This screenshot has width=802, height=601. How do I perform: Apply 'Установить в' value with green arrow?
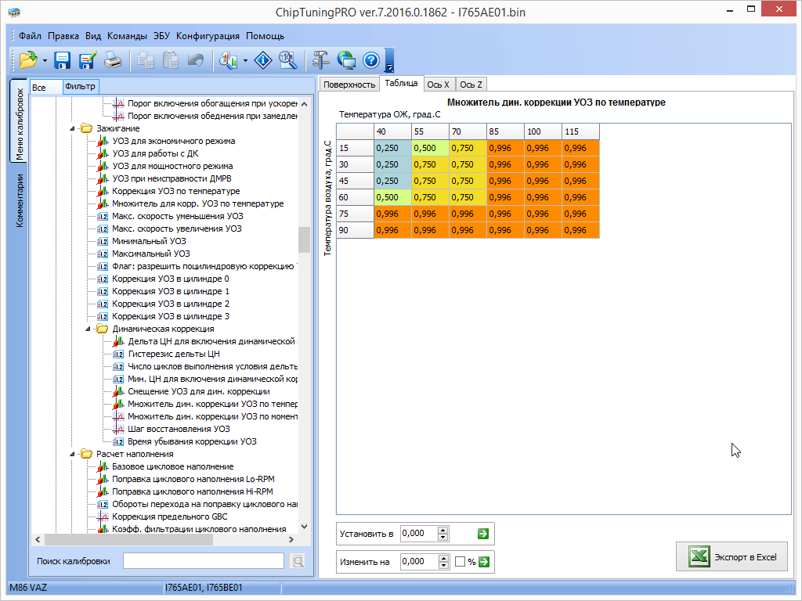pos(483,534)
